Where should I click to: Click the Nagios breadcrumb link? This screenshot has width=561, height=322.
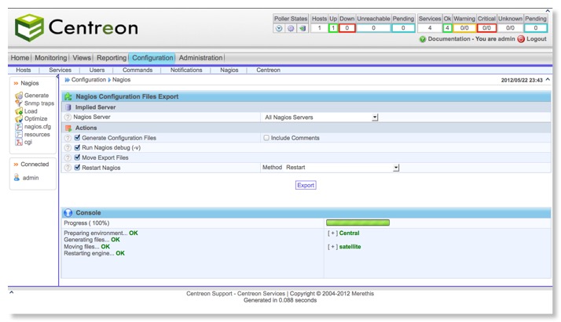tap(121, 80)
